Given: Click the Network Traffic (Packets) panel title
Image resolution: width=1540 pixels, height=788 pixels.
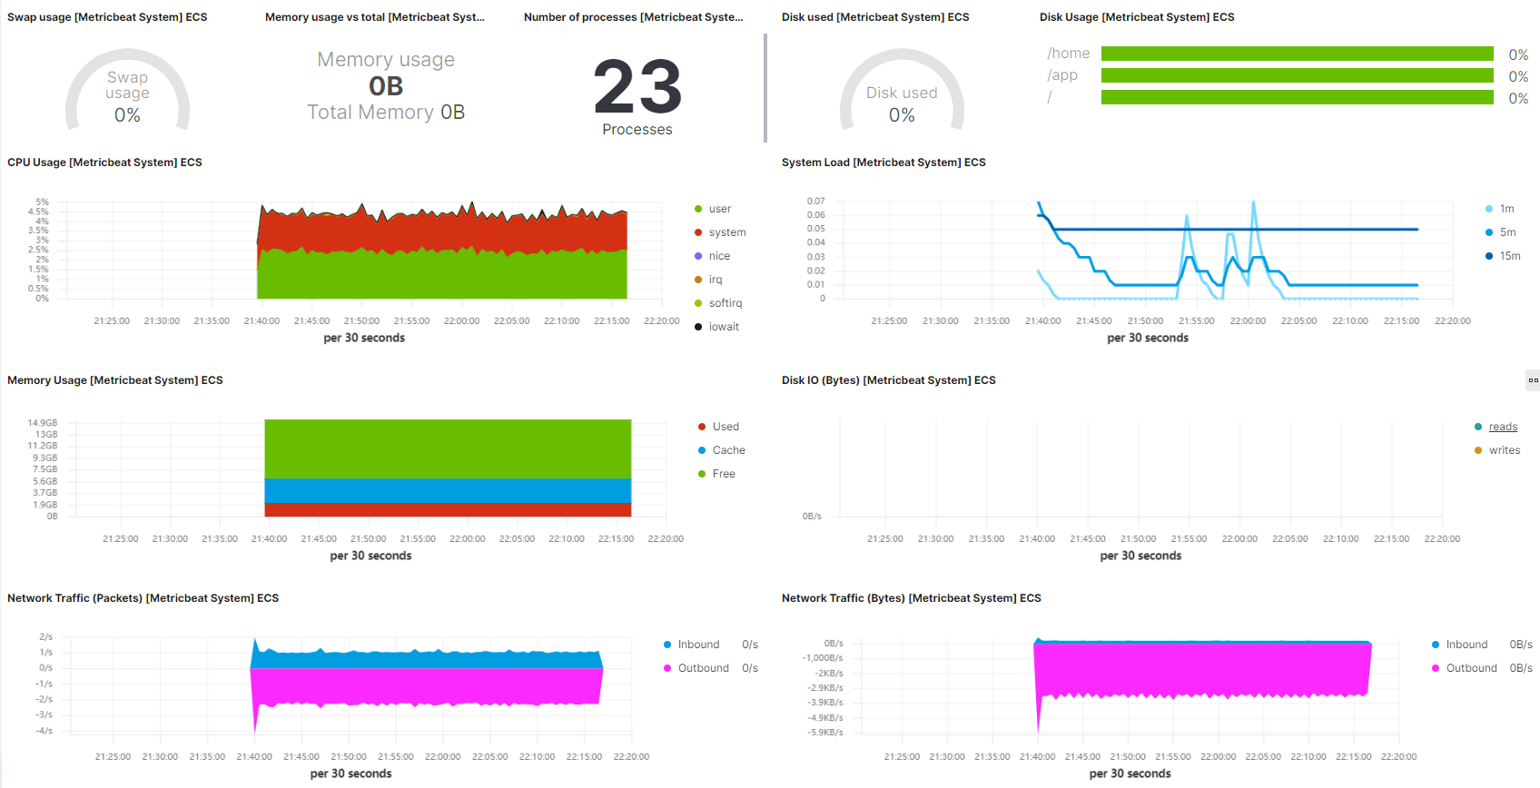Looking at the screenshot, I should pos(143,598).
